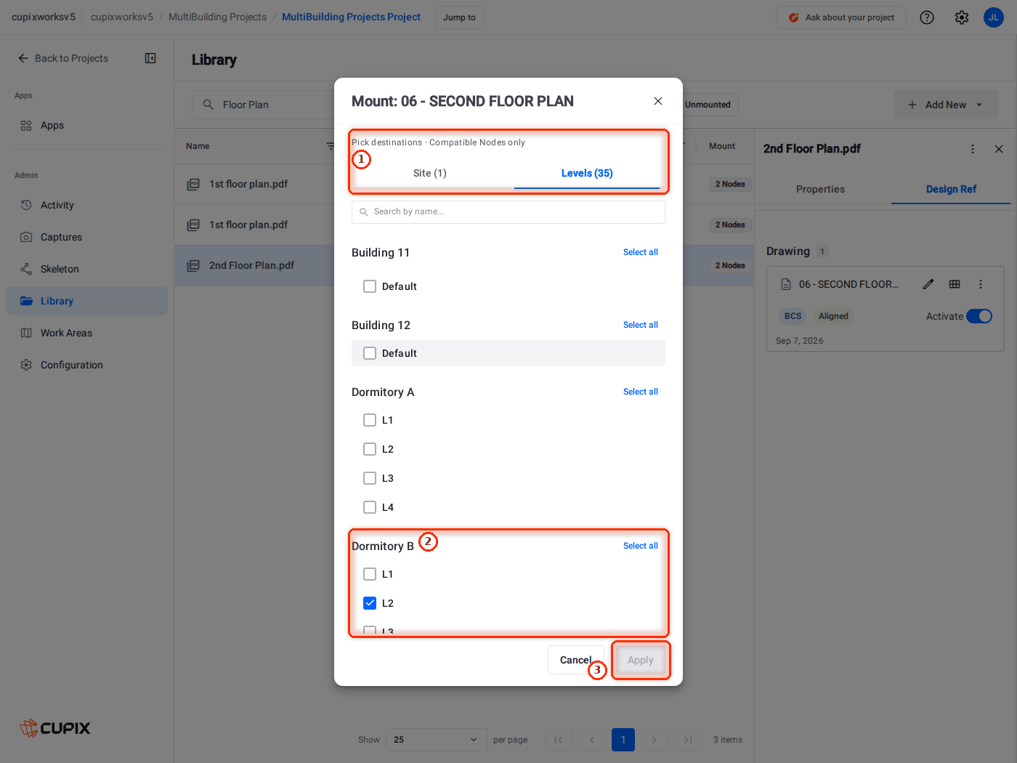Image resolution: width=1017 pixels, height=763 pixels.
Task: Open the Activity section in sidebar
Action: (x=86, y=205)
